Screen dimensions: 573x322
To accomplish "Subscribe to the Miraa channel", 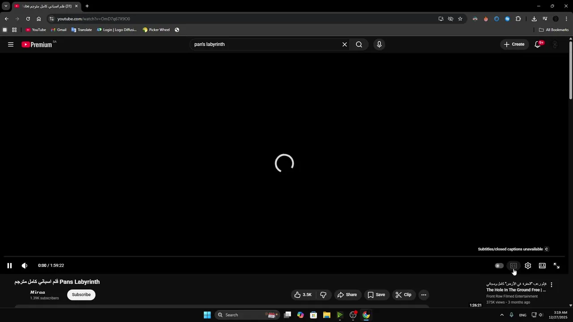I will click(81, 295).
